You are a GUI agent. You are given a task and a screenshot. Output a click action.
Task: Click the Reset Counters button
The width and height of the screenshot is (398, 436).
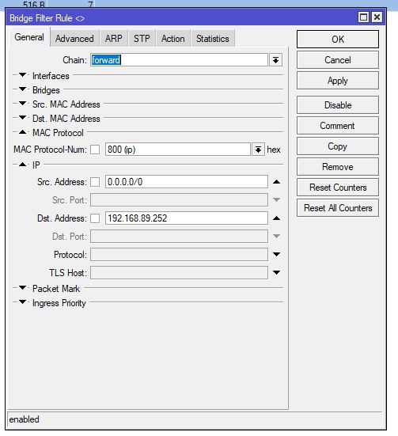click(338, 188)
